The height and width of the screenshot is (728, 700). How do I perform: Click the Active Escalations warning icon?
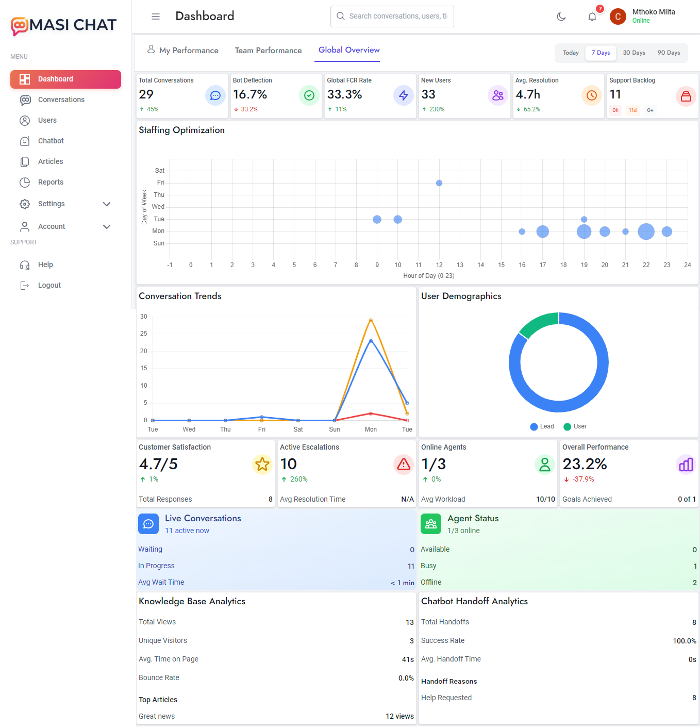[x=404, y=464]
